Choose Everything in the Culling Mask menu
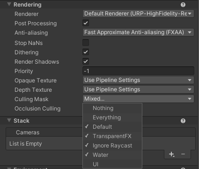 point(112,118)
